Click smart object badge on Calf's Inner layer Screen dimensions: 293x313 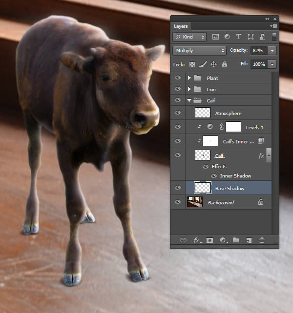point(261,141)
